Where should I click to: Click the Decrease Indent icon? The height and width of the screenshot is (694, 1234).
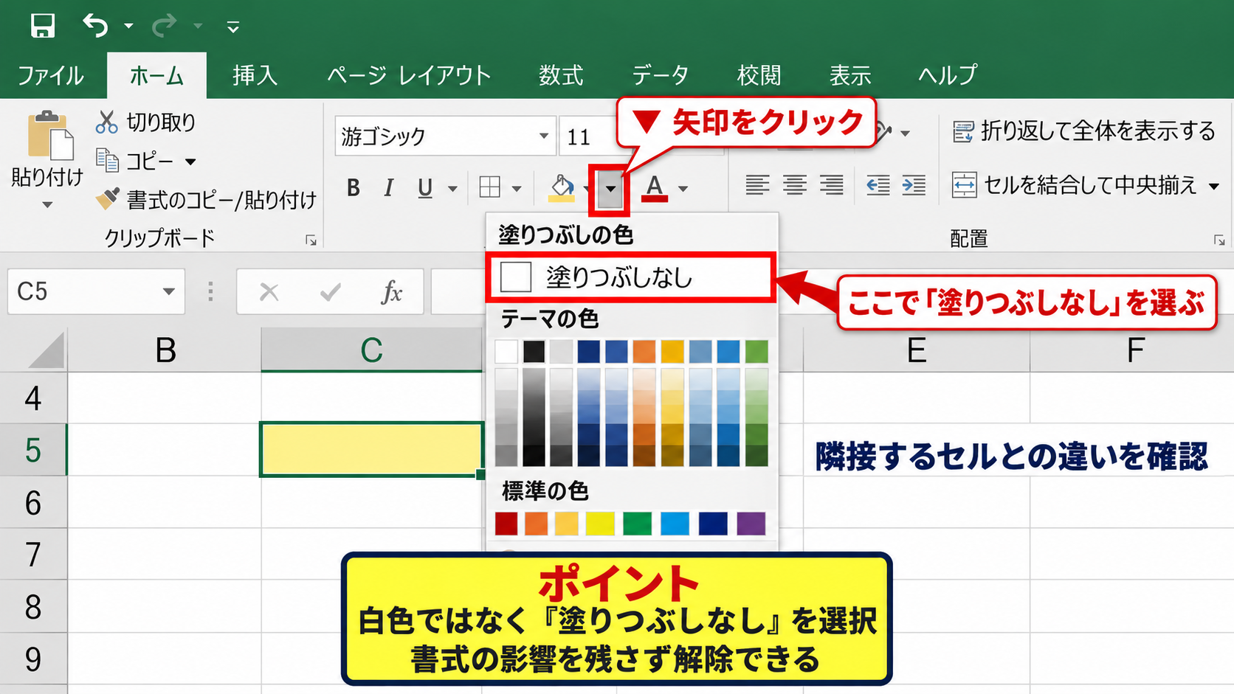(x=878, y=185)
